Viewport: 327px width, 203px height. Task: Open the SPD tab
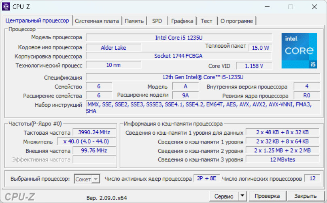157,21
